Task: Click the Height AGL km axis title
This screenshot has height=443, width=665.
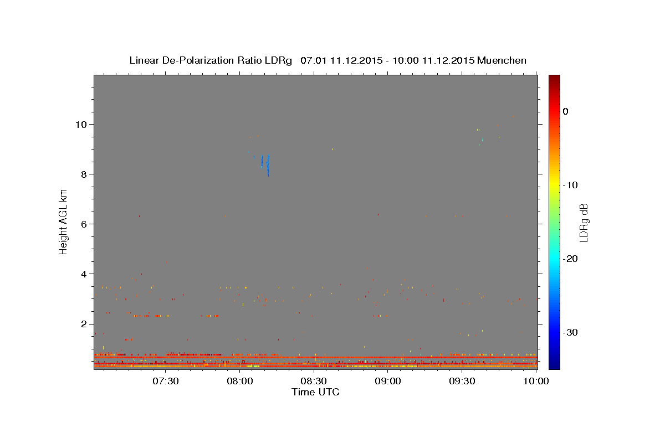Action: [x=64, y=221]
